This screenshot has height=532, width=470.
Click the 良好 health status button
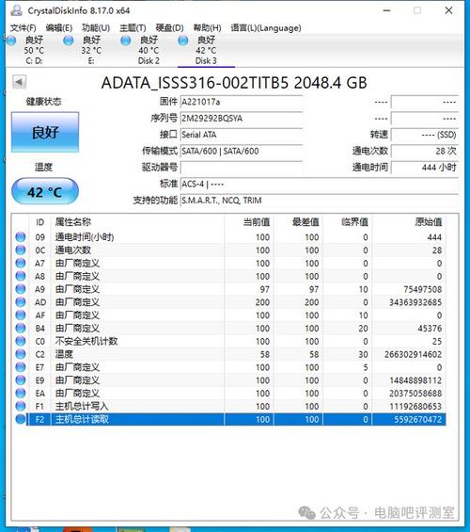(45, 132)
